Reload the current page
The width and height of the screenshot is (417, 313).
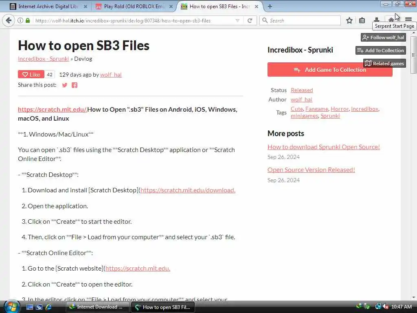click(250, 20)
